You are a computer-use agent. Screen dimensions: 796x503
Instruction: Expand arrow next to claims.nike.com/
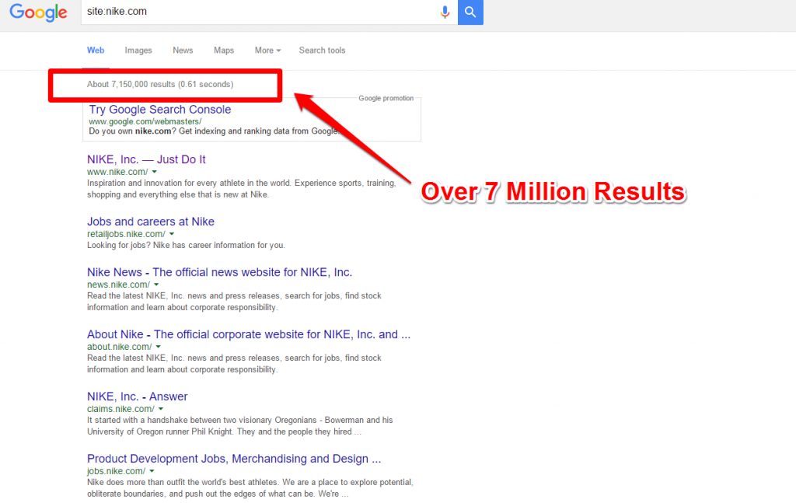[x=161, y=409]
